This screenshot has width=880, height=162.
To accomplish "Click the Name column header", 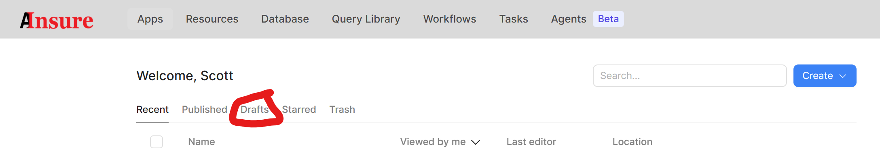I will click(201, 142).
